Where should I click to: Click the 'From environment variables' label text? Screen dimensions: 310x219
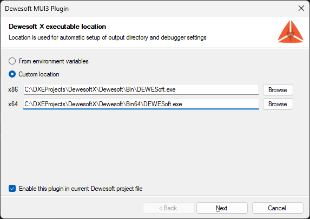[54, 61]
